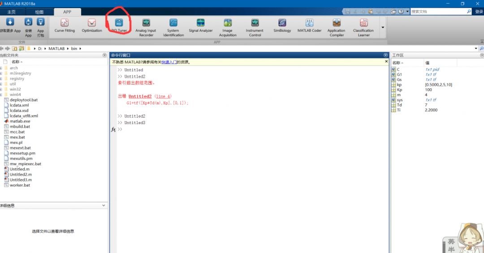Open the Curve Fitting app

(65, 26)
